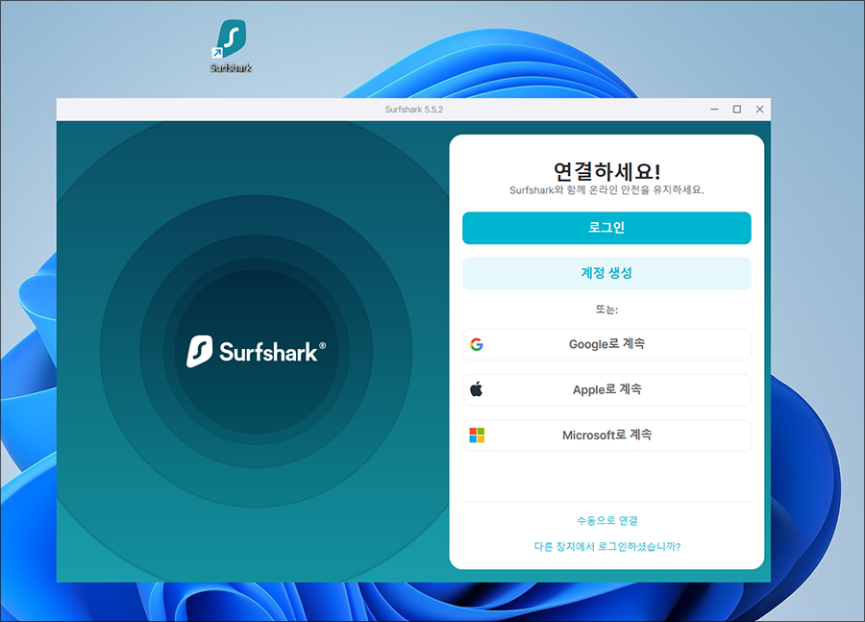
Task: Click the 연결하세요! heading
Action: pos(606,172)
